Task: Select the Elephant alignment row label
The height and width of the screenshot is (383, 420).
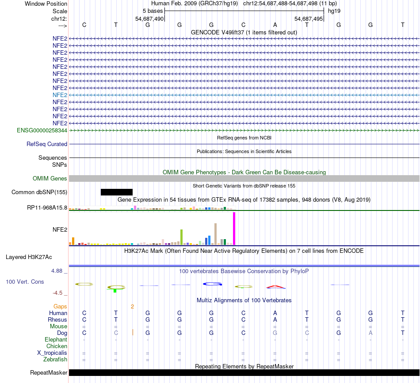Action: pyautogui.click(x=56, y=339)
